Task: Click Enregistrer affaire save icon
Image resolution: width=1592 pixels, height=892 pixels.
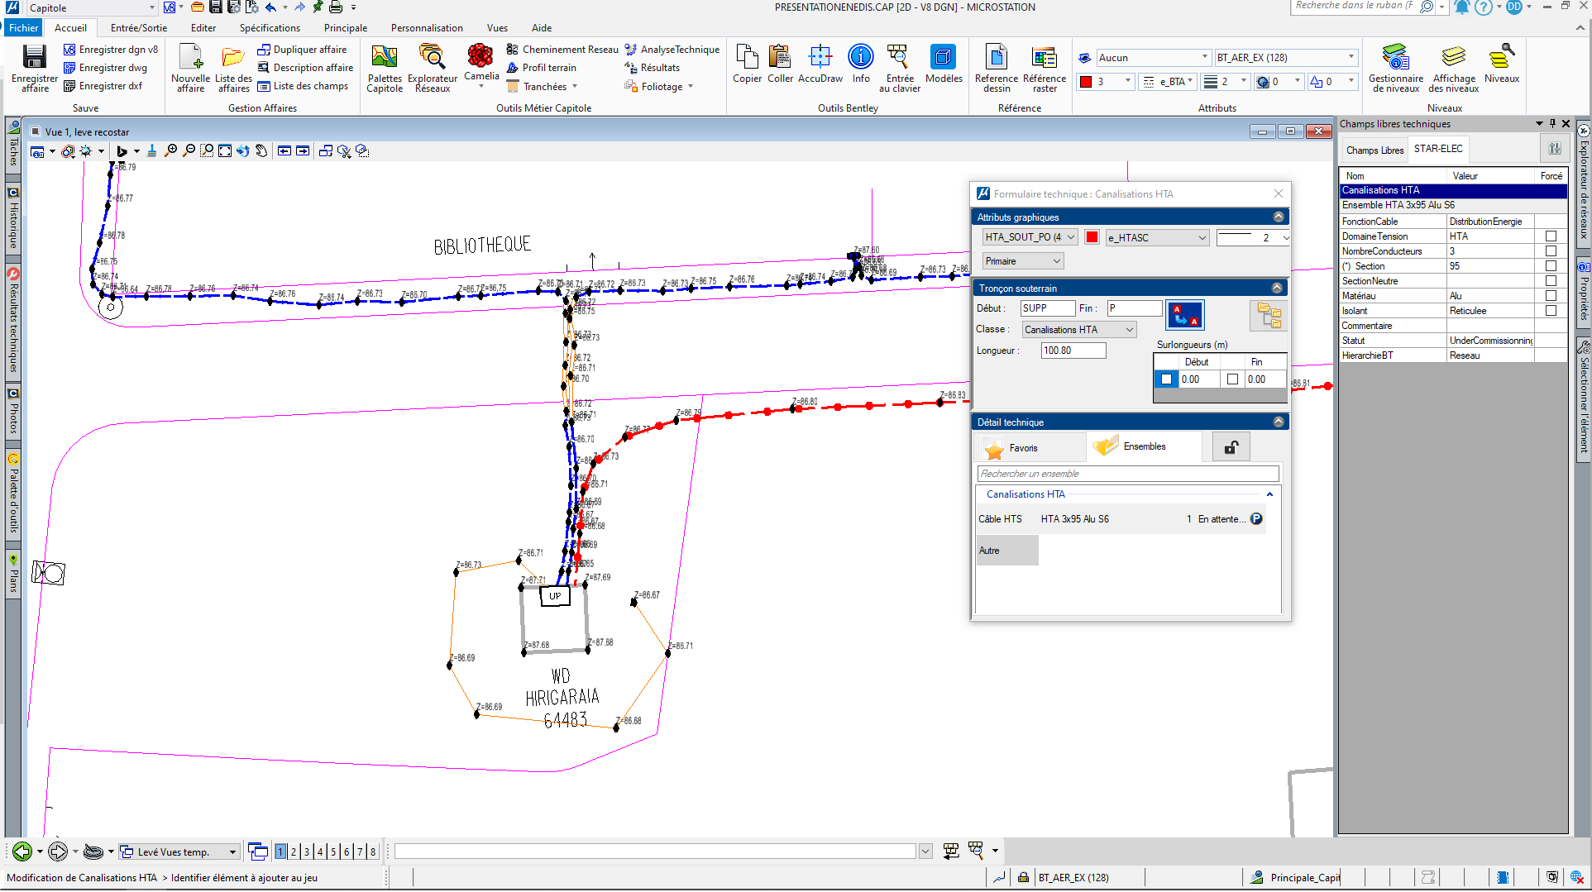Action: click(34, 67)
